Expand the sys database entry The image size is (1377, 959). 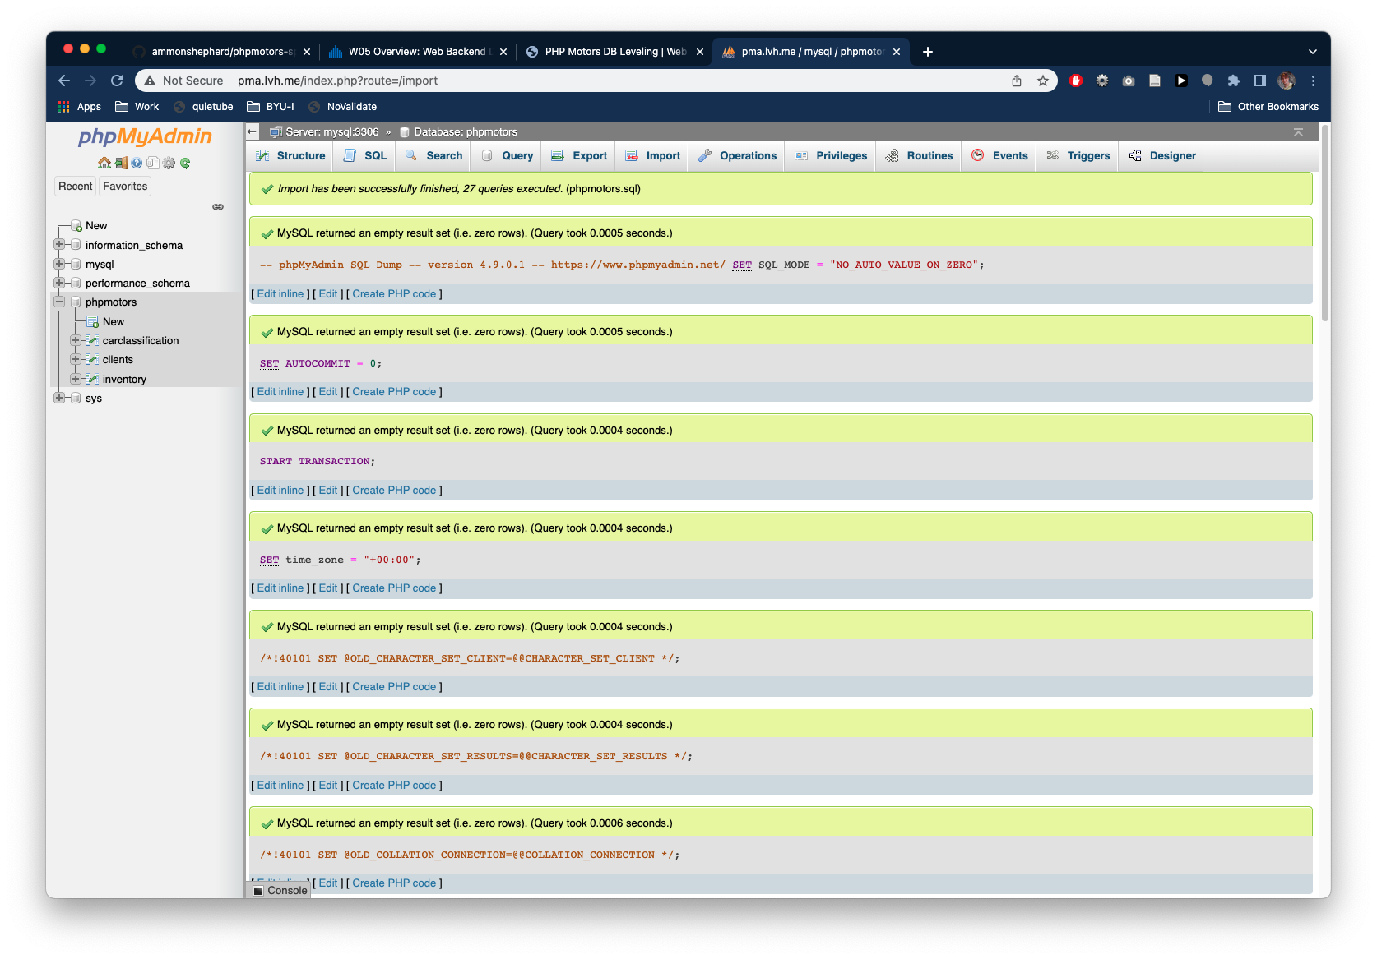point(58,398)
